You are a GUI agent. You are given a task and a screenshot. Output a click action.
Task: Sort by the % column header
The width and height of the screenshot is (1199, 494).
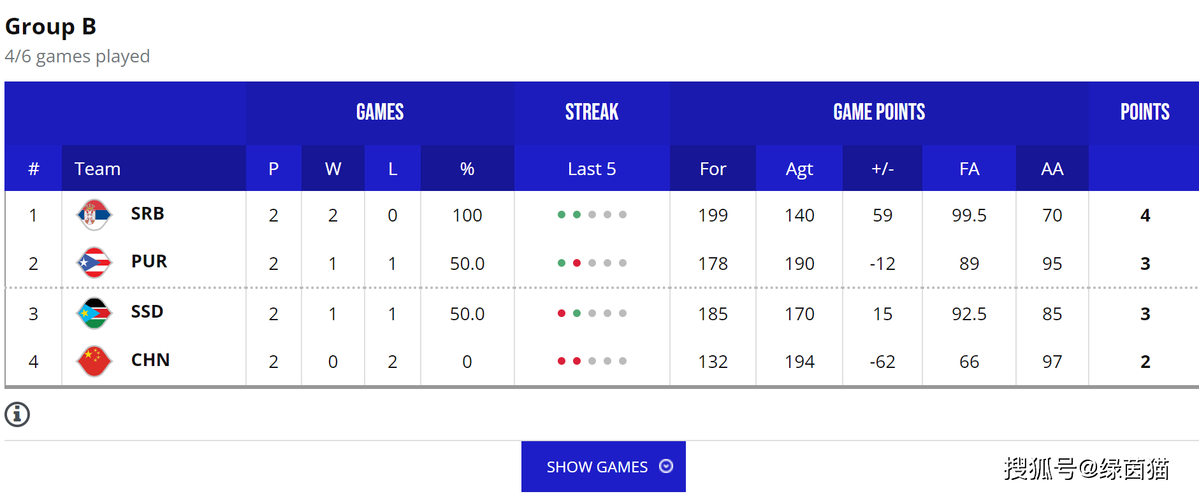click(467, 169)
